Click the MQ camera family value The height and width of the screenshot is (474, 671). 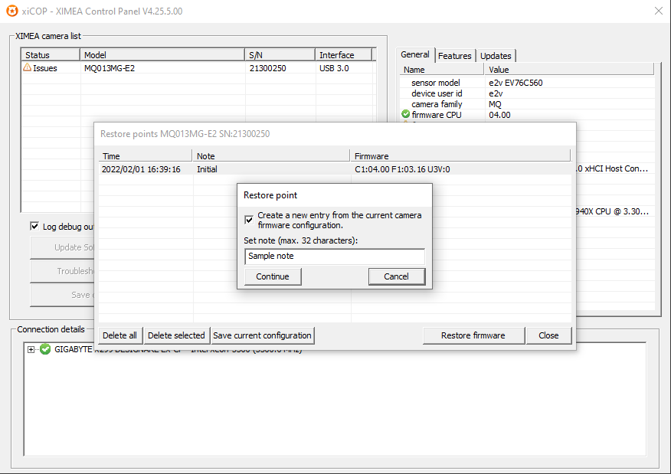pyautogui.click(x=495, y=104)
